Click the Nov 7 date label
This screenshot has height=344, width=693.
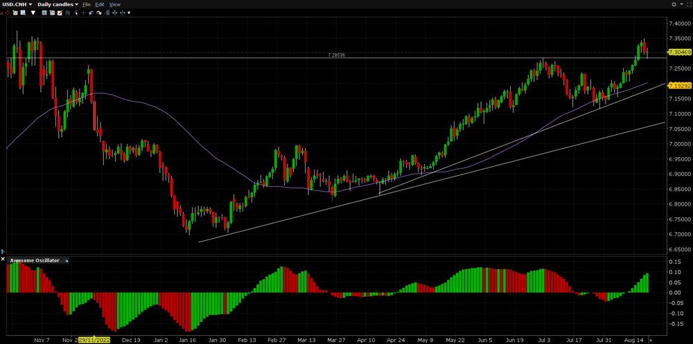tap(42, 341)
